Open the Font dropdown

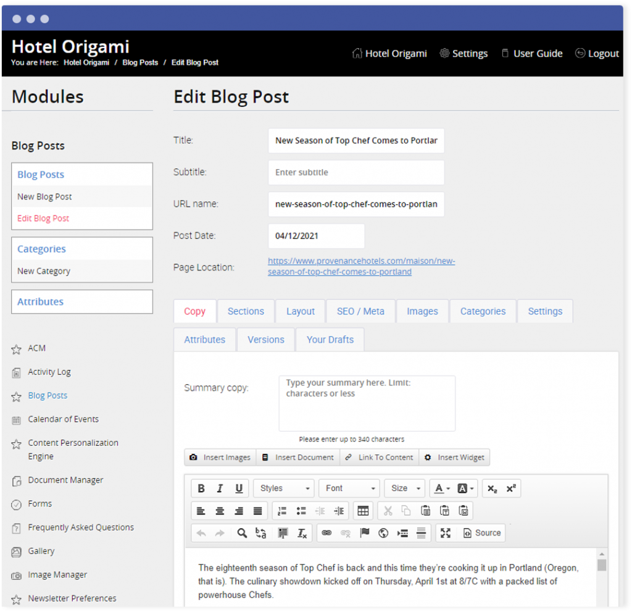(349, 488)
